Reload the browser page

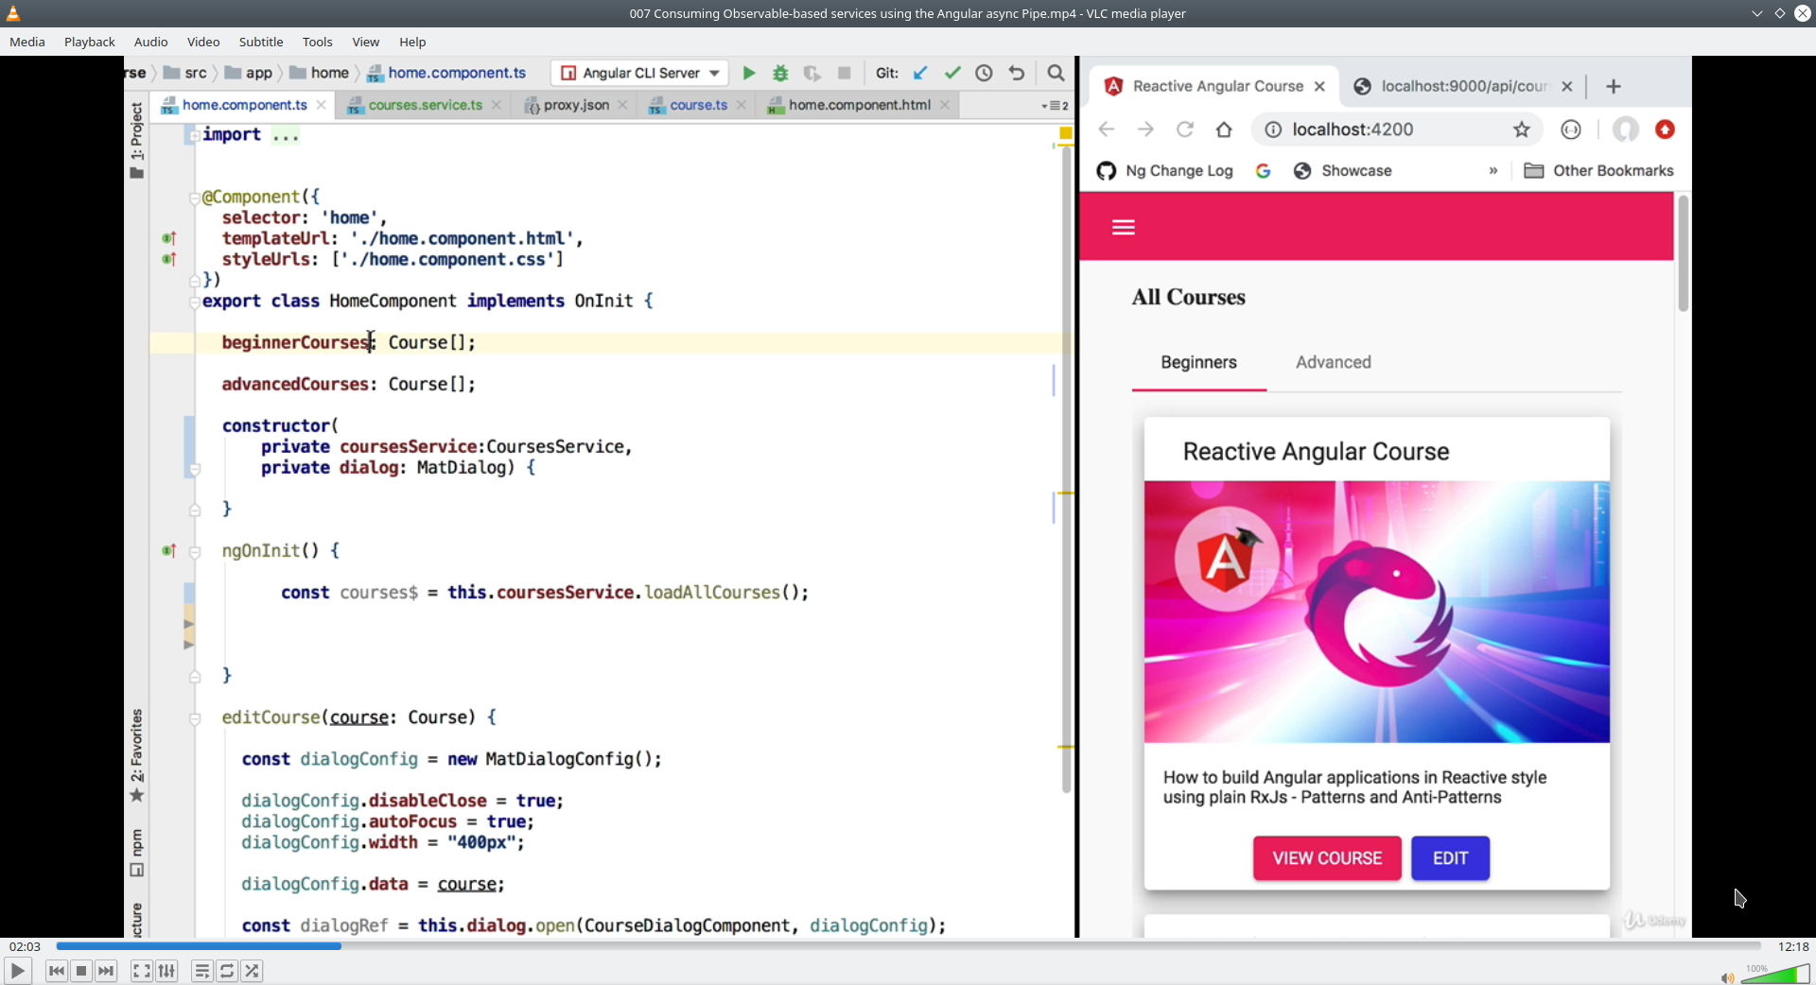(1185, 130)
